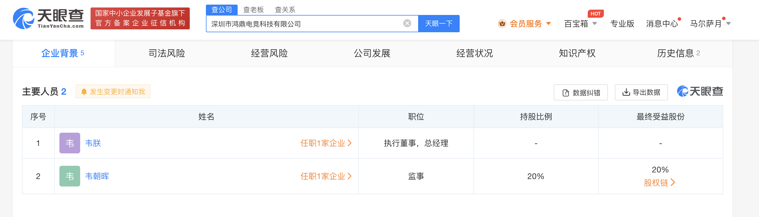This screenshot has height=217, width=759.
Task: Click the 监事 position cell
Action: (416, 176)
